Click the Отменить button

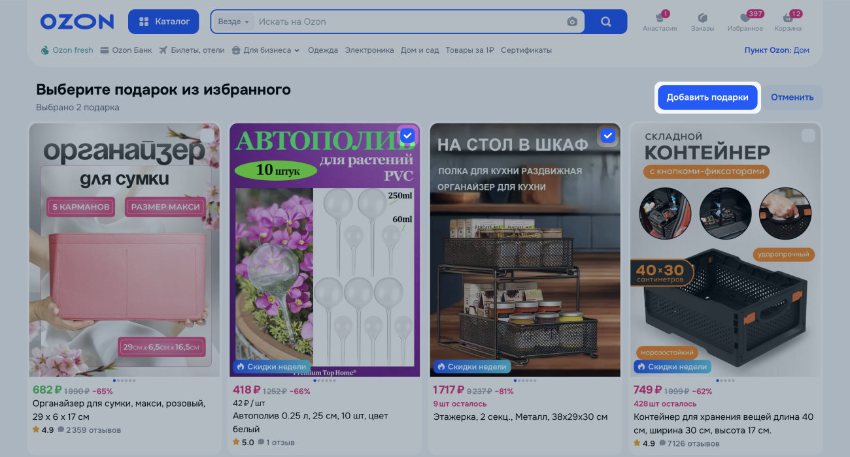tap(792, 97)
